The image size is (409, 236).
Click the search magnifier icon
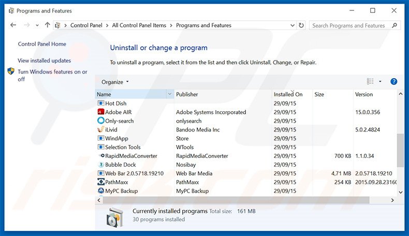point(395,25)
